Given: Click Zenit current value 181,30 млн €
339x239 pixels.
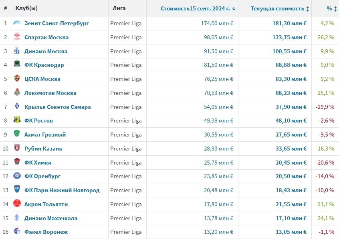Looking at the screenshot, I should [x=289, y=23].
